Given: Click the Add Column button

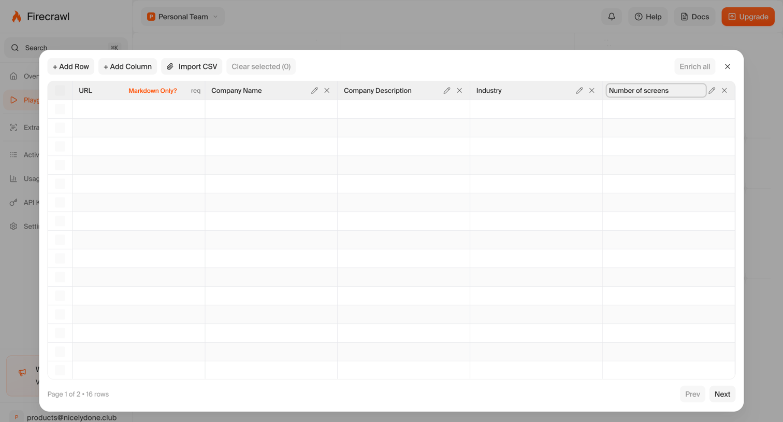Looking at the screenshot, I should pos(127,66).
